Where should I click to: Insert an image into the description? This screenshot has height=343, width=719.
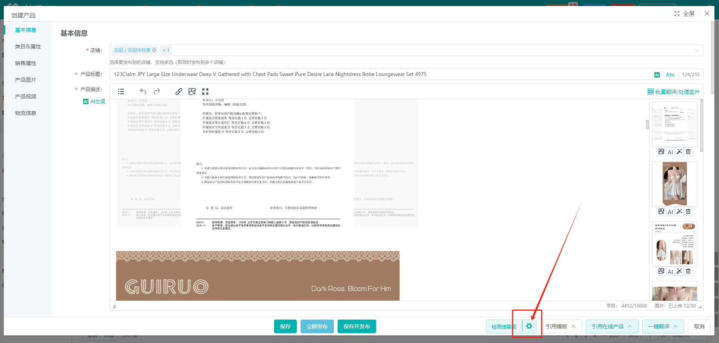tap(192, 92)
